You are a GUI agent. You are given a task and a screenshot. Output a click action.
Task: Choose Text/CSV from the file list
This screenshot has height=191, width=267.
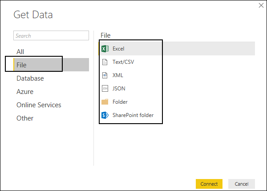123,62
